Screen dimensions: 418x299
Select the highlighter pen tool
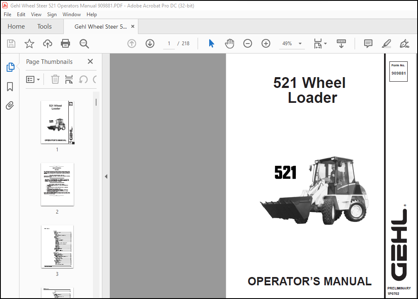click(386, 44)
